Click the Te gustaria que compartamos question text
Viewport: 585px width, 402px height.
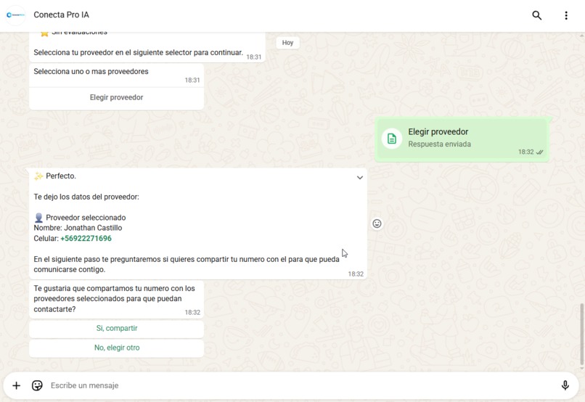(x=114, y=299)
